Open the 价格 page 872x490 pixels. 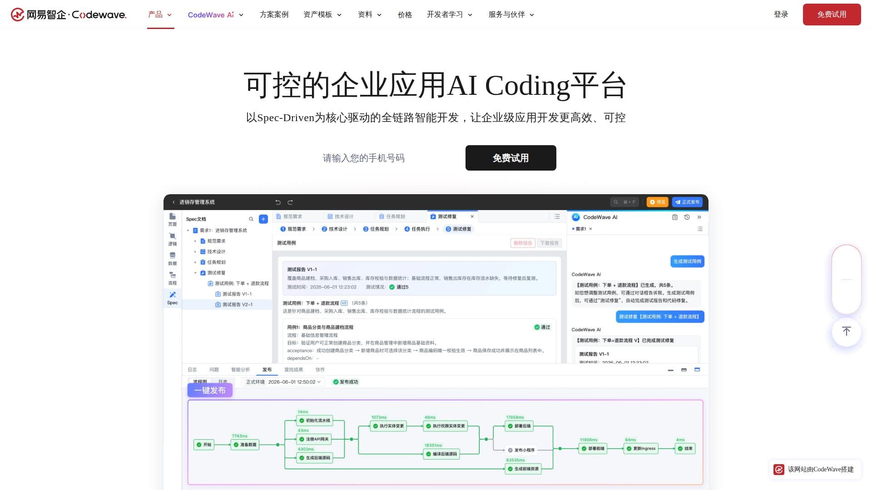click(405, 15)
